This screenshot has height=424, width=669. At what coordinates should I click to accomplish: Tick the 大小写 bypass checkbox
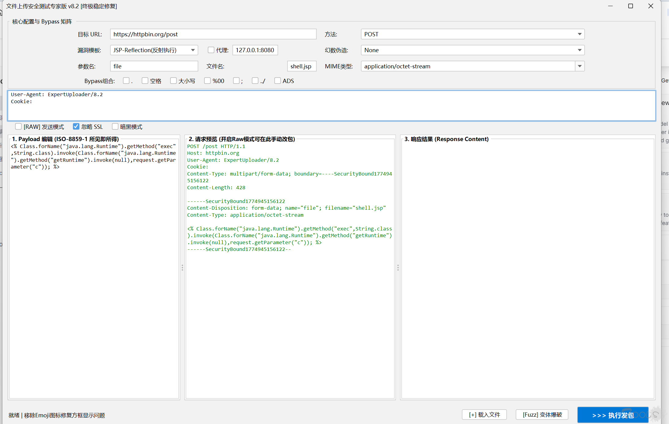tap(173, 81)
